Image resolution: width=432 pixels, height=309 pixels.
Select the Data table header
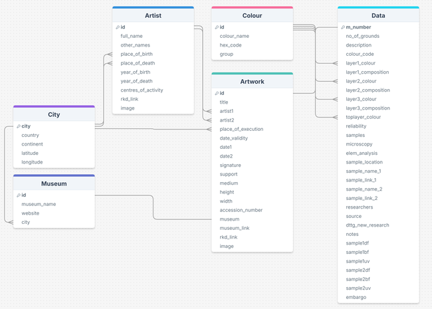click(378, 15)
